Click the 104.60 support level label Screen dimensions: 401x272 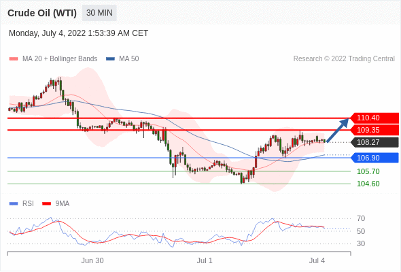point(368,184)
